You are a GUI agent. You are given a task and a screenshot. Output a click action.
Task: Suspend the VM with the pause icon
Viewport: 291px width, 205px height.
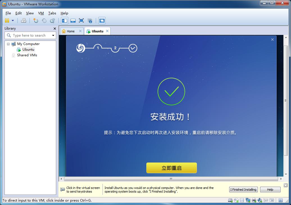point(7,21)
